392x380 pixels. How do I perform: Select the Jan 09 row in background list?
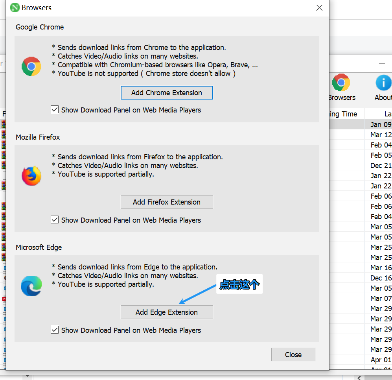tap(361, 124)
